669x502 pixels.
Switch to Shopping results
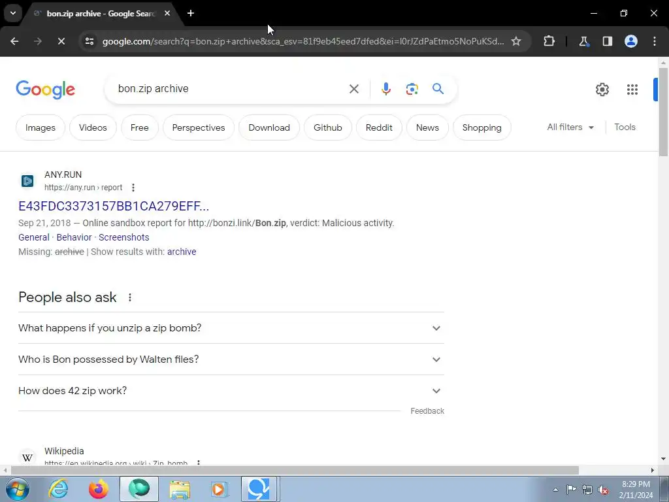click(481, 127)
